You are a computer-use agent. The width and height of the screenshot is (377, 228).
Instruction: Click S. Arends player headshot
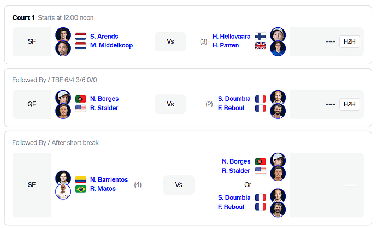click(63, 34)
